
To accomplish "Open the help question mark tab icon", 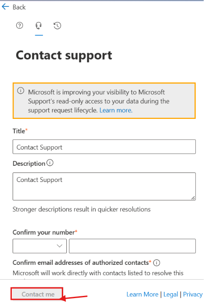I will point(19,25).
